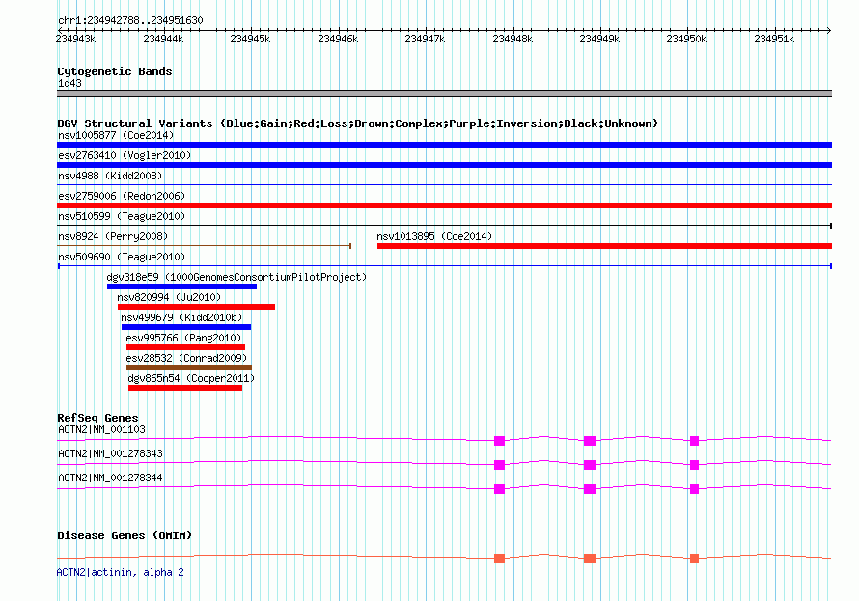Image resolution: width=859 pixels, height=601 pixels.
Task: Select the red esv2759006 loss bar
Action: click(x=444, y=205)
